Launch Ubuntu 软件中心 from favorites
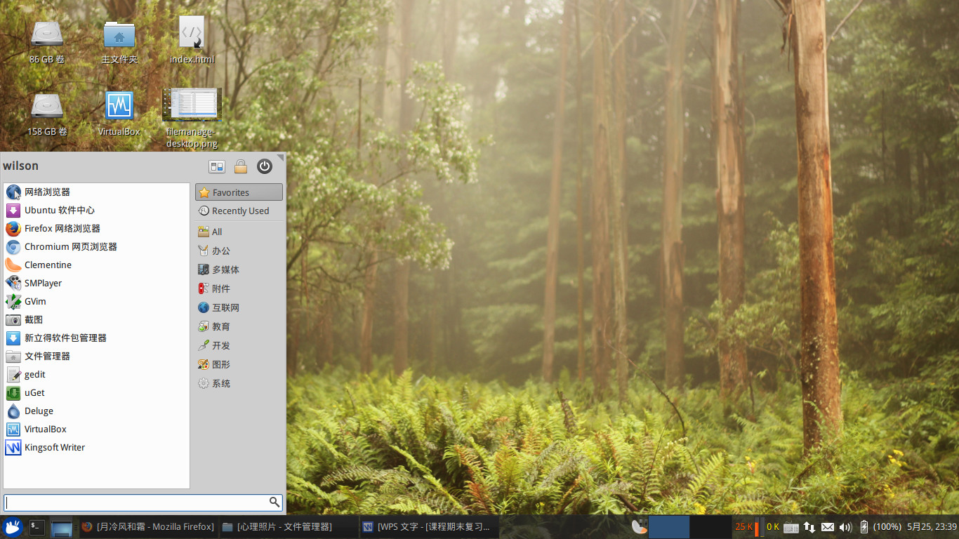The width and height of the screenshot is (959, 539). click(96, 210)
